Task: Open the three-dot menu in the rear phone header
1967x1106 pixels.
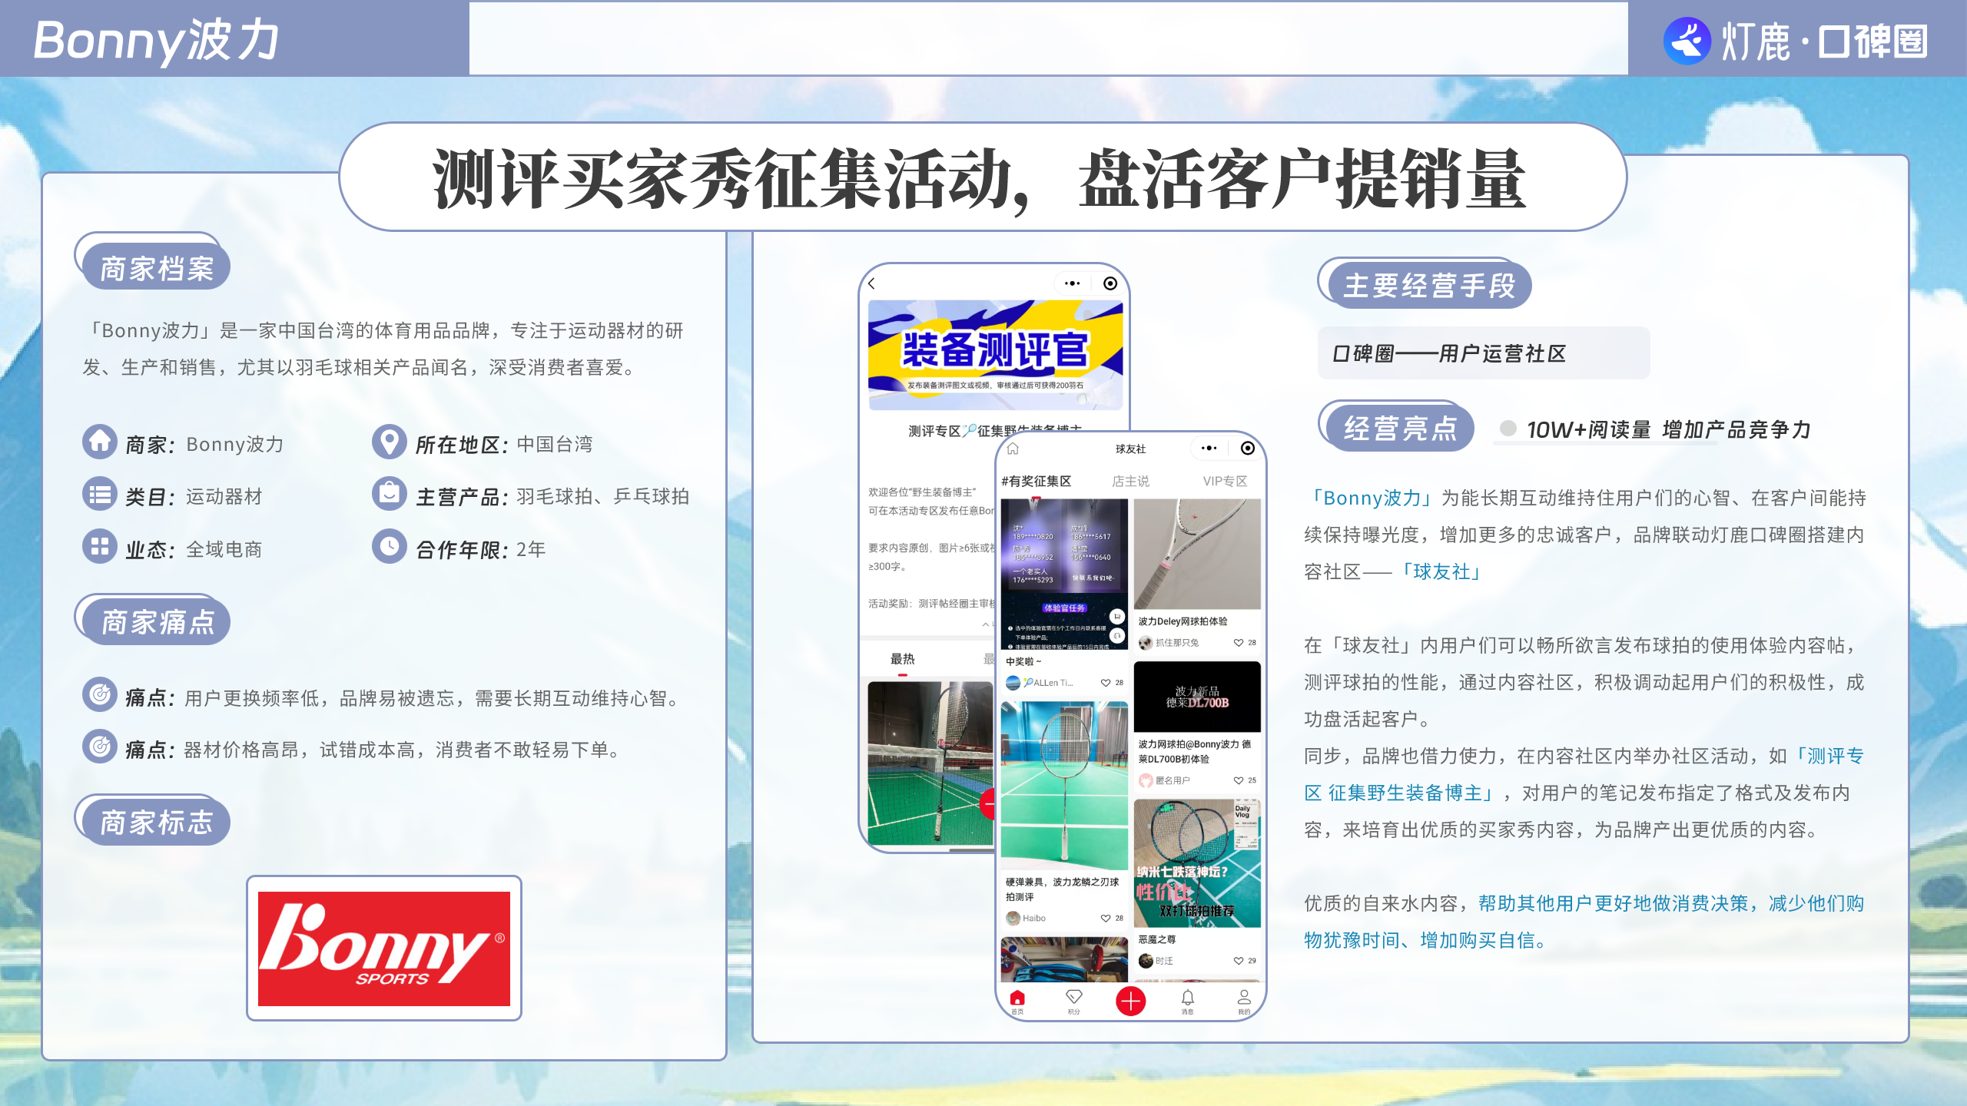Action: coord(1073,283)
